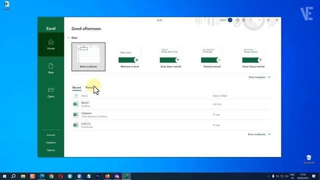
Task: Open the volume control in tray
Action: point(286,176)
